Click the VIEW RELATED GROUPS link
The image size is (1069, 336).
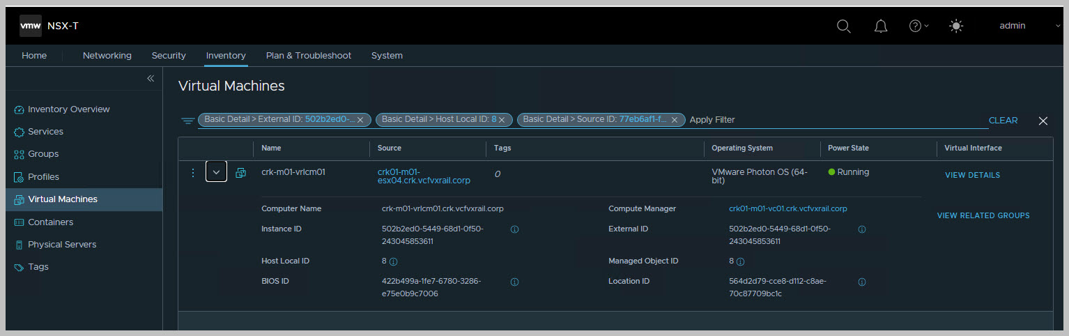coord(983,216)
